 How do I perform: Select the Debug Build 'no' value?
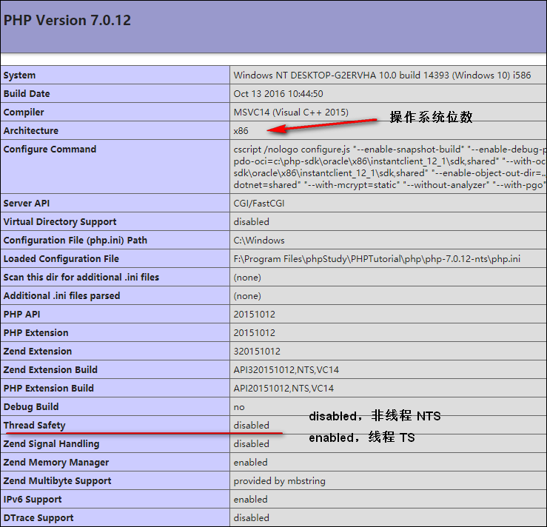[239, 407]
